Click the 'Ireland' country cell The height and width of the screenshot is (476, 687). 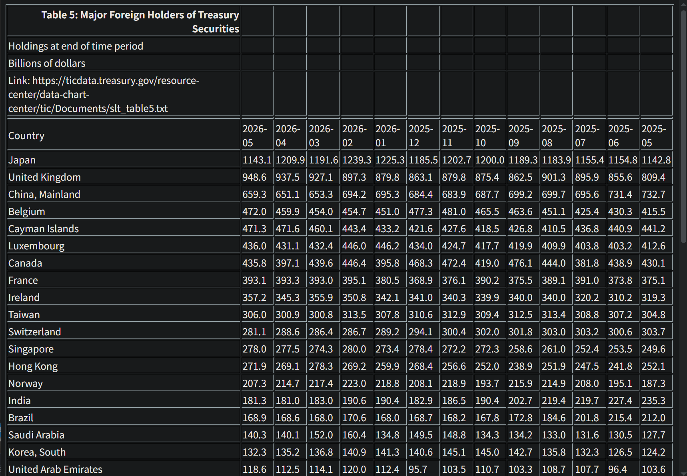click(124, 297)
